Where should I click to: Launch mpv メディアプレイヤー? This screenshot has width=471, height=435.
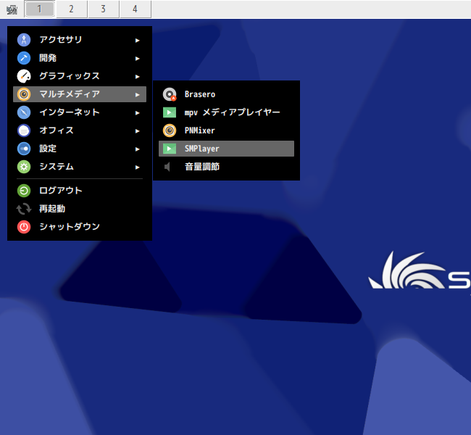[x=226, y=112]
